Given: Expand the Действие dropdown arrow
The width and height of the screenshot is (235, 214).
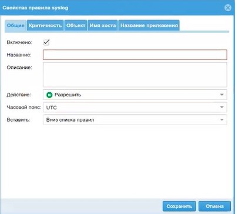Looking at the screenshot, I should click(x=221, y=95).
